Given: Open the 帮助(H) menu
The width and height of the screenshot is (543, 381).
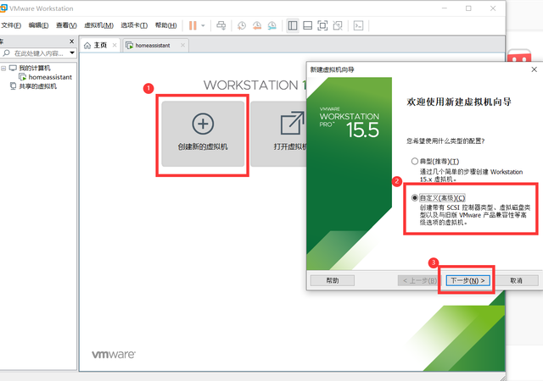Looking at the screenshot, I should point(166,25).
